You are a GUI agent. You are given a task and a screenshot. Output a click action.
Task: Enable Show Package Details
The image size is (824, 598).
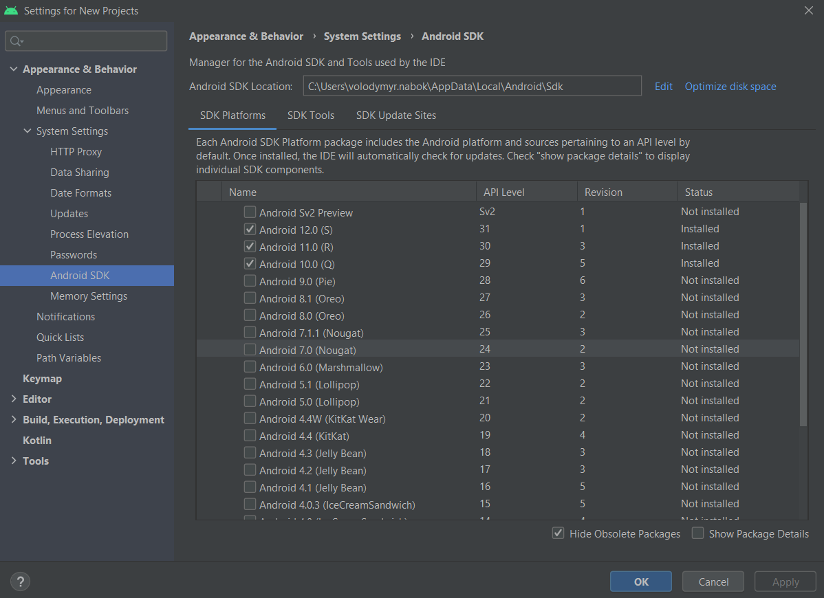[698, 533]
